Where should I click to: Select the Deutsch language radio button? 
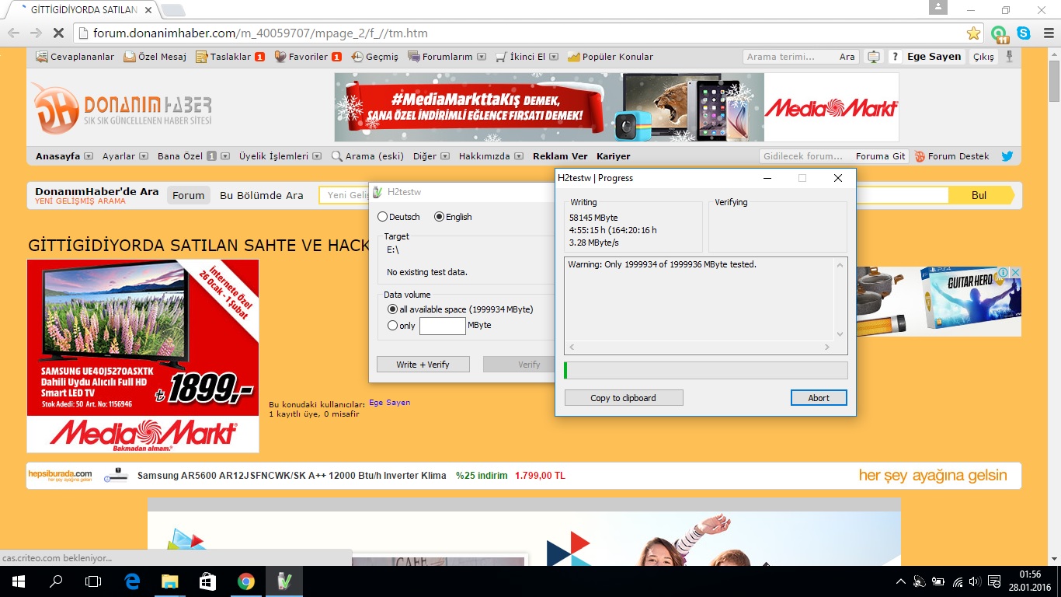[x=382, y=217]
